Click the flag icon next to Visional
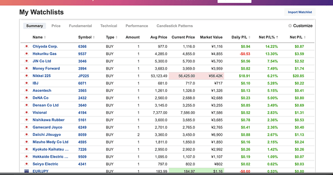Image resolution: width=333 pixels, height=175 pixels. 27,113
